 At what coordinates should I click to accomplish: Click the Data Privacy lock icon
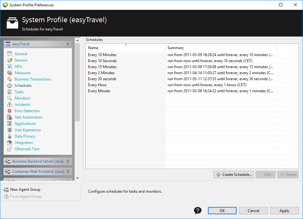point(10,136)
